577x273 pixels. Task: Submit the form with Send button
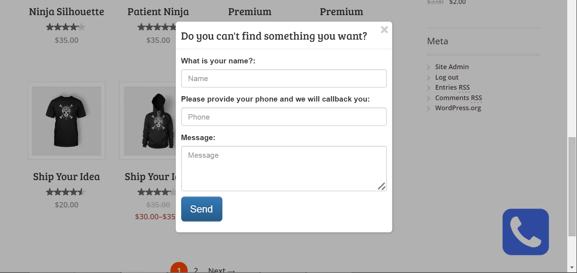pos(202,209)
